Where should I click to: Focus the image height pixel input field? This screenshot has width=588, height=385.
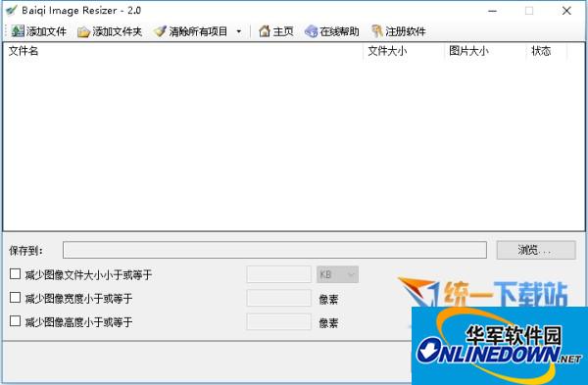[279, 321]
